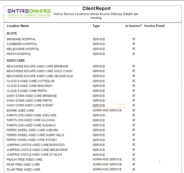Click the Location Name column header
184x173 pixels.
[x=18, y=26]
